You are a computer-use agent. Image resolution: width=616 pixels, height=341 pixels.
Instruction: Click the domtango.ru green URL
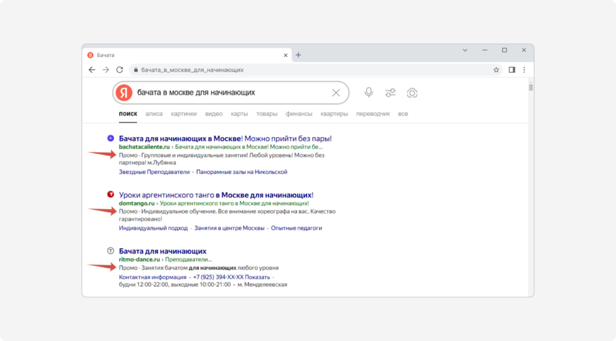[137, 203]
